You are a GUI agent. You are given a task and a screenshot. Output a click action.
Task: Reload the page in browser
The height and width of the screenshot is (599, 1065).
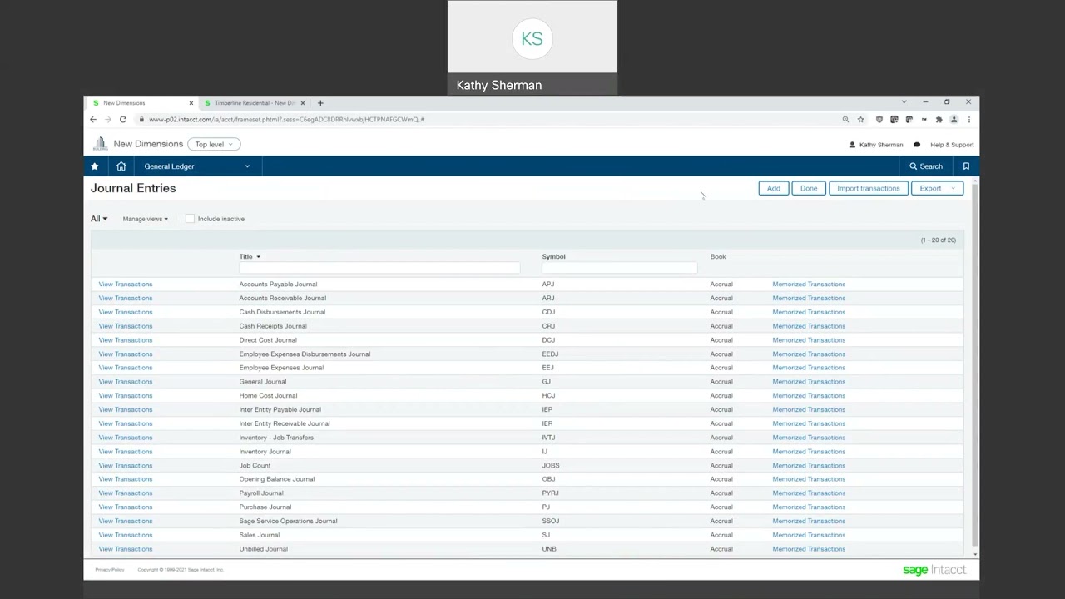[123, 120]
